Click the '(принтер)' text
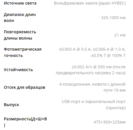133x130 pixels. [x=116, y=108]
